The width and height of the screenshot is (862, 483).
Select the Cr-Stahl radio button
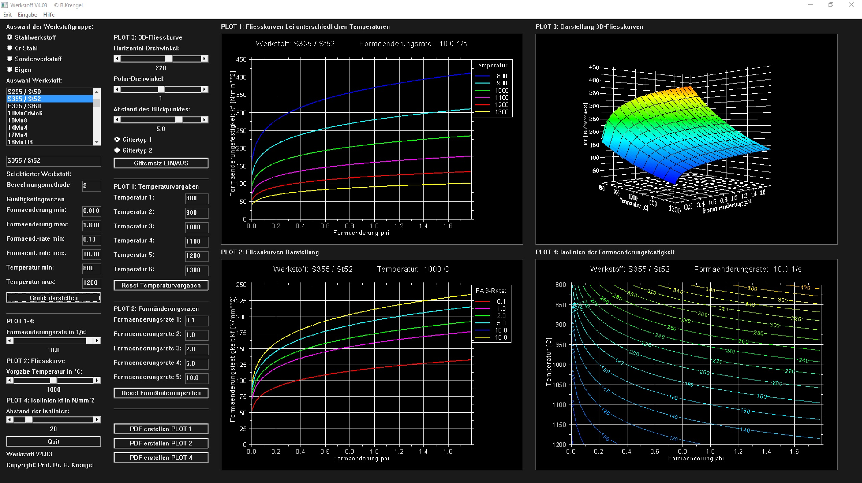(x=10, y=48)
